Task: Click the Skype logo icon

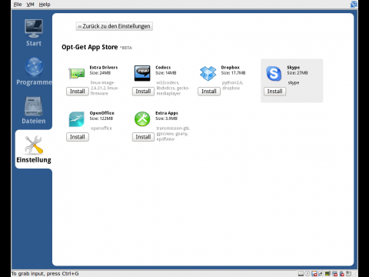Action: 274,73
